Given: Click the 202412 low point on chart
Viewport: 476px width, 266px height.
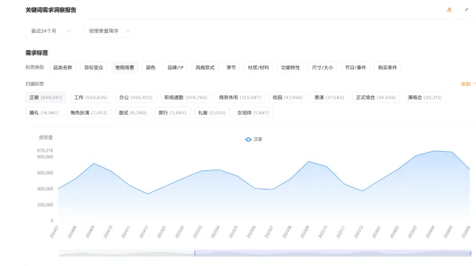Looking at the screenshot, I should tap(148, 194).
